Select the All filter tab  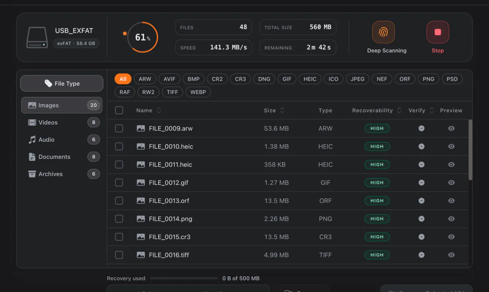click(x=123, y=79)
